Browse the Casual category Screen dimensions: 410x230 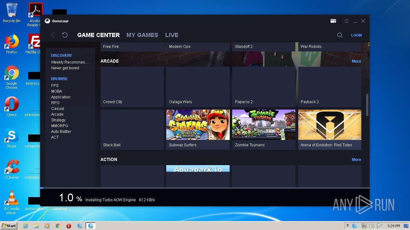click(x=57, y=109)
